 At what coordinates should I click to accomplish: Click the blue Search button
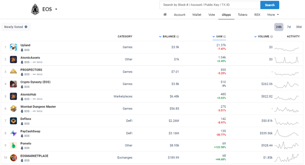(x=269, y=5)
